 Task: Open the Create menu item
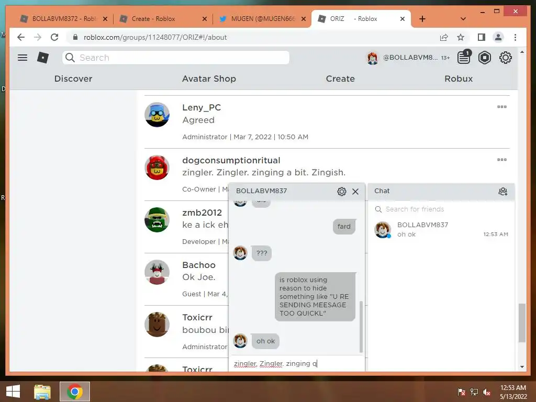point(340,79)
